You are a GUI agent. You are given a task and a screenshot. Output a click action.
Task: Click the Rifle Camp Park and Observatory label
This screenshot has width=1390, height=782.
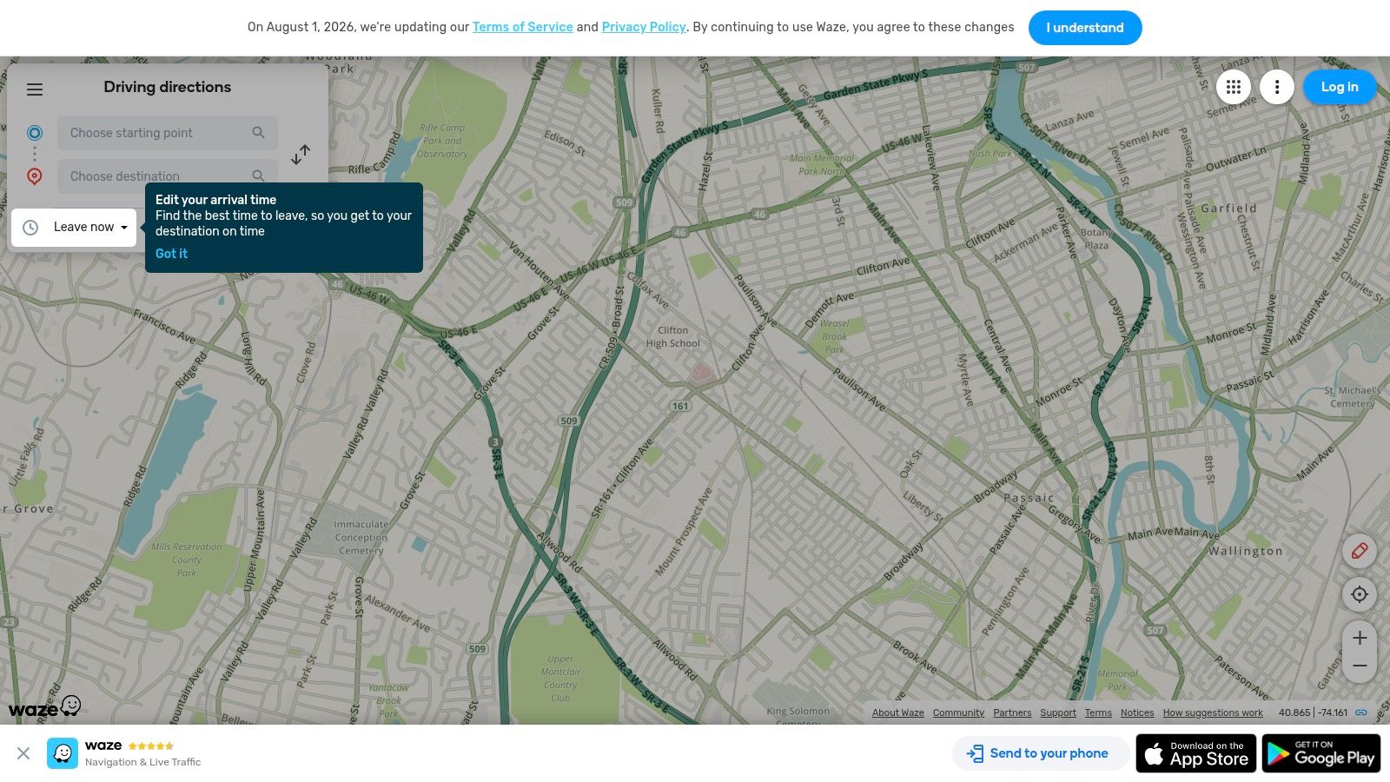tap(442, 141)
